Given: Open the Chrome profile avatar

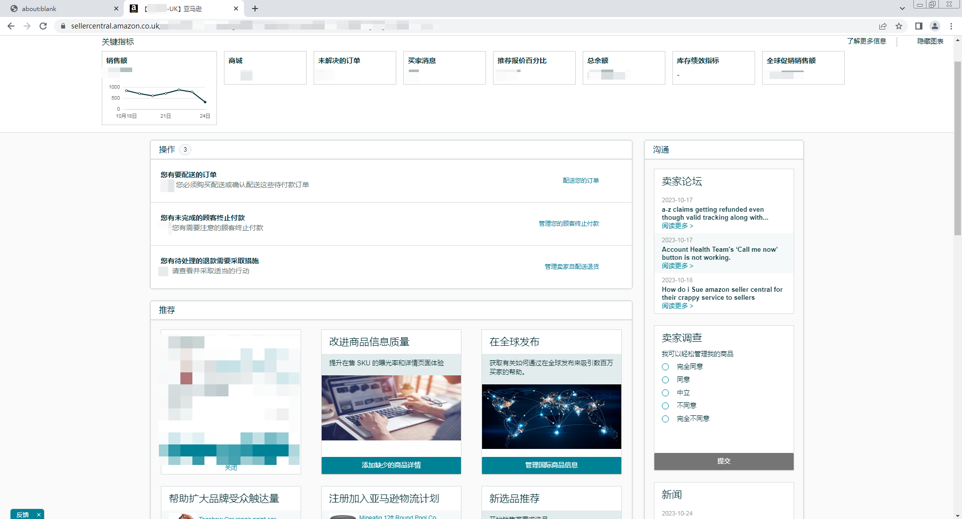Looking at the screenshot, I should [x=935, y=26].
